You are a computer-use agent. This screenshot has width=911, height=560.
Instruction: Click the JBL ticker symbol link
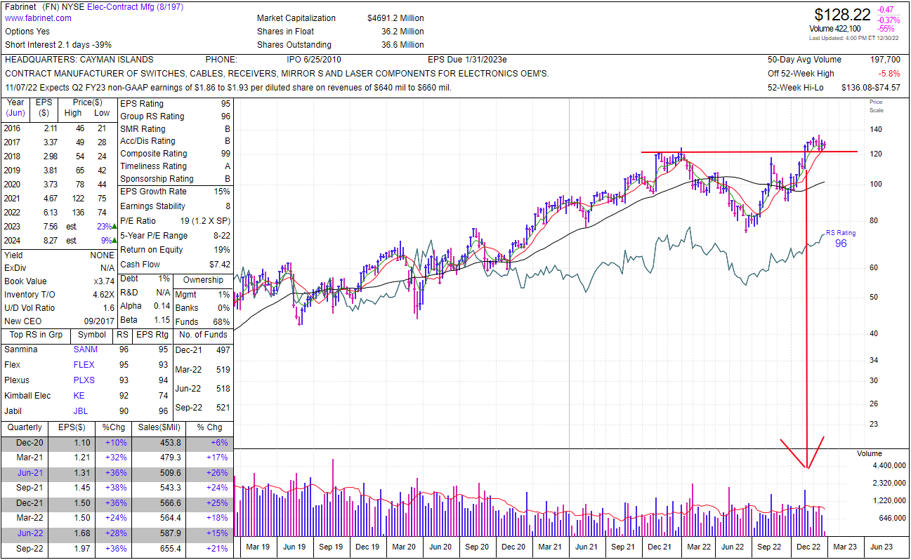tap(80, 411)
